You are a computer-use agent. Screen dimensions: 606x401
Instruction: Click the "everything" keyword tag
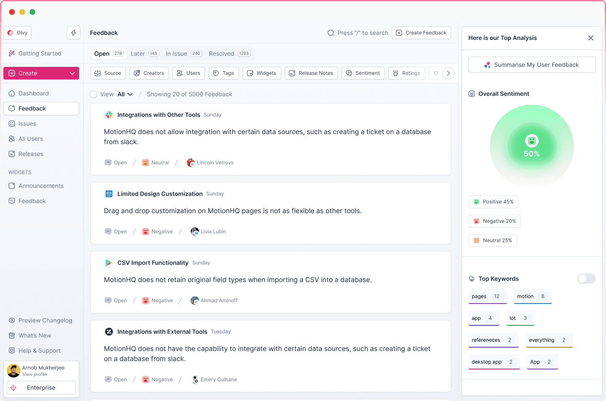click(x=549, y=340)
